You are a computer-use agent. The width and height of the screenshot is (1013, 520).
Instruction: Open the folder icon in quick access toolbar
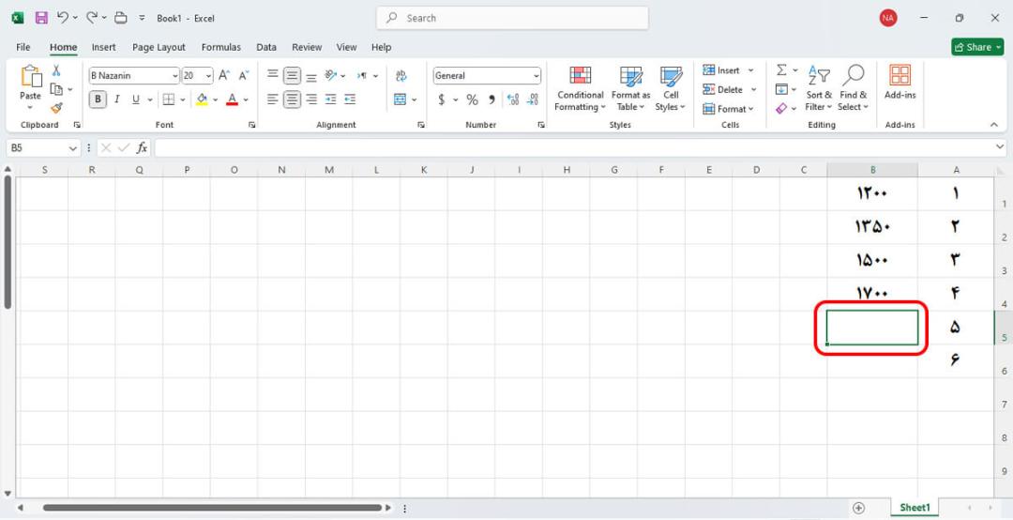[x=121, y=18]
